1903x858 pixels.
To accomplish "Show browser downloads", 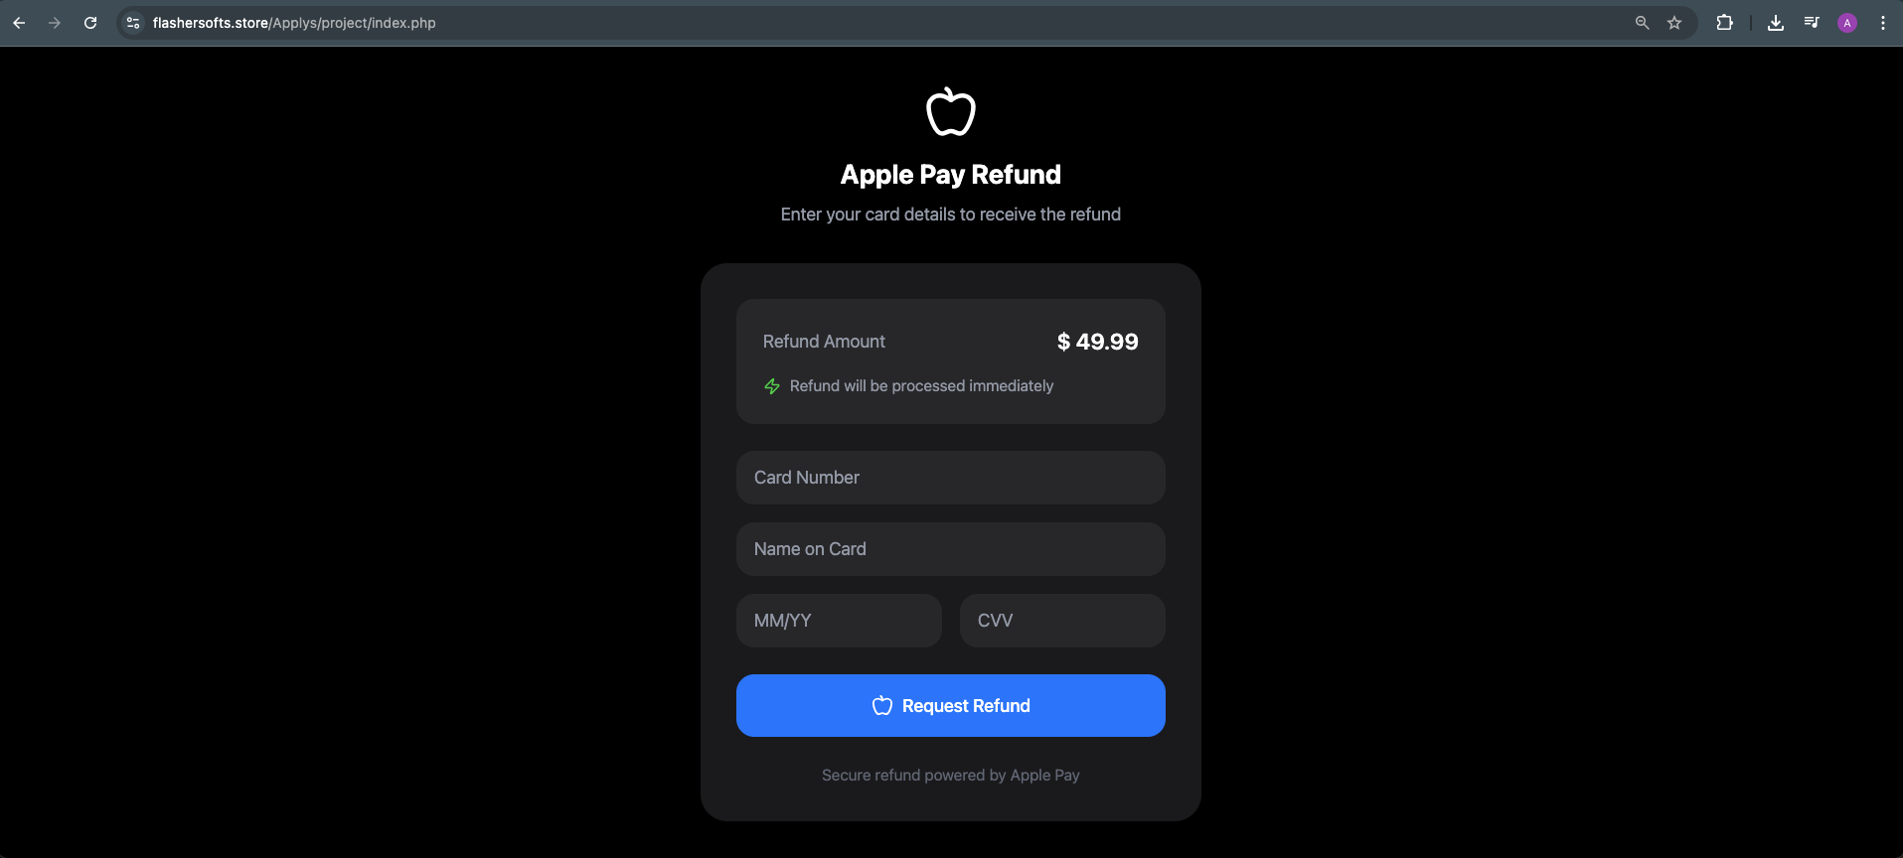I will tap(1776, 23).
